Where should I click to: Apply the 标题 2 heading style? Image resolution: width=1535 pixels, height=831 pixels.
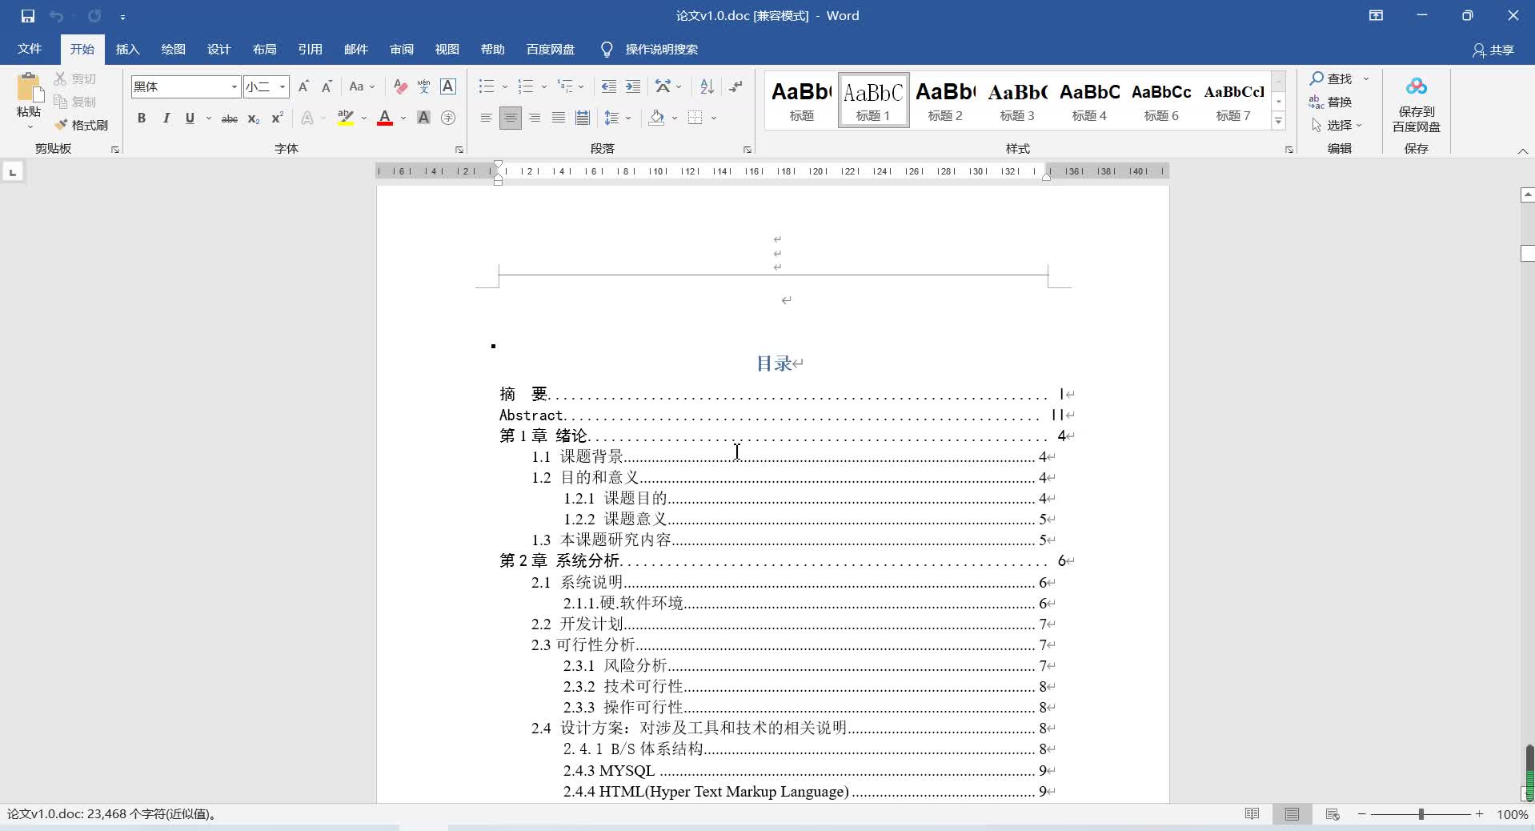click(x=945, y=100)
